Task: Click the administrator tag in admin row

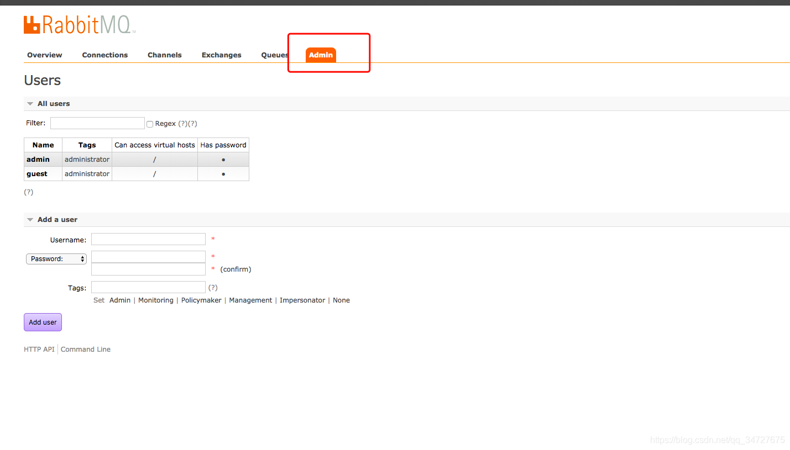Action: click(87, 160)
